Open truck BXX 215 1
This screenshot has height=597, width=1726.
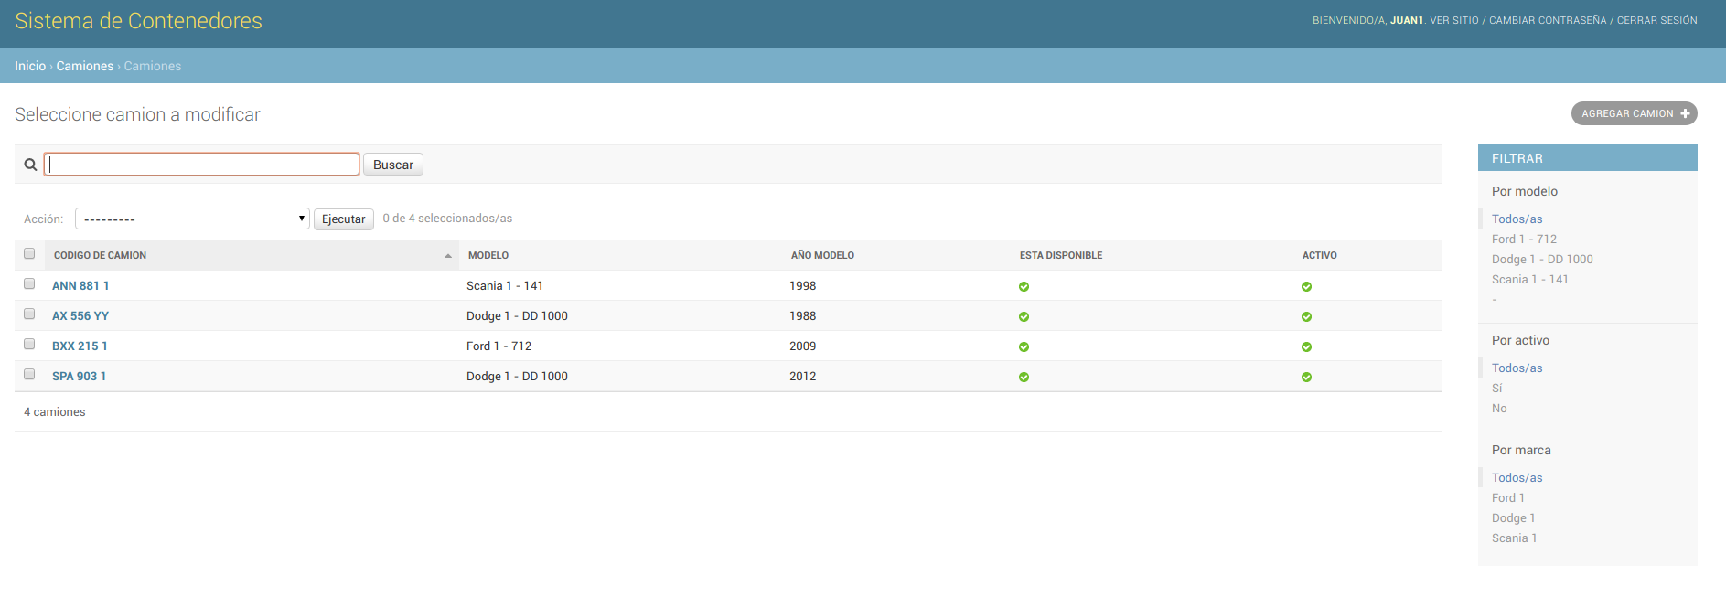click(80, 346)
